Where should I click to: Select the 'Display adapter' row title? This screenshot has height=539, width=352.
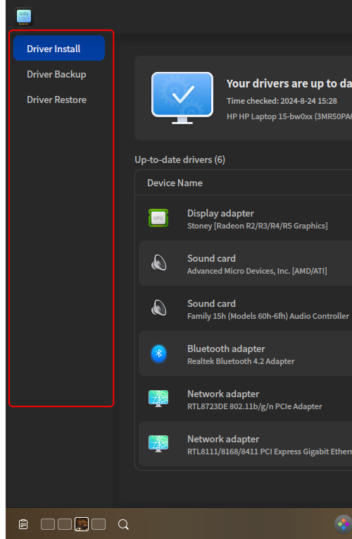pos(220,214)
